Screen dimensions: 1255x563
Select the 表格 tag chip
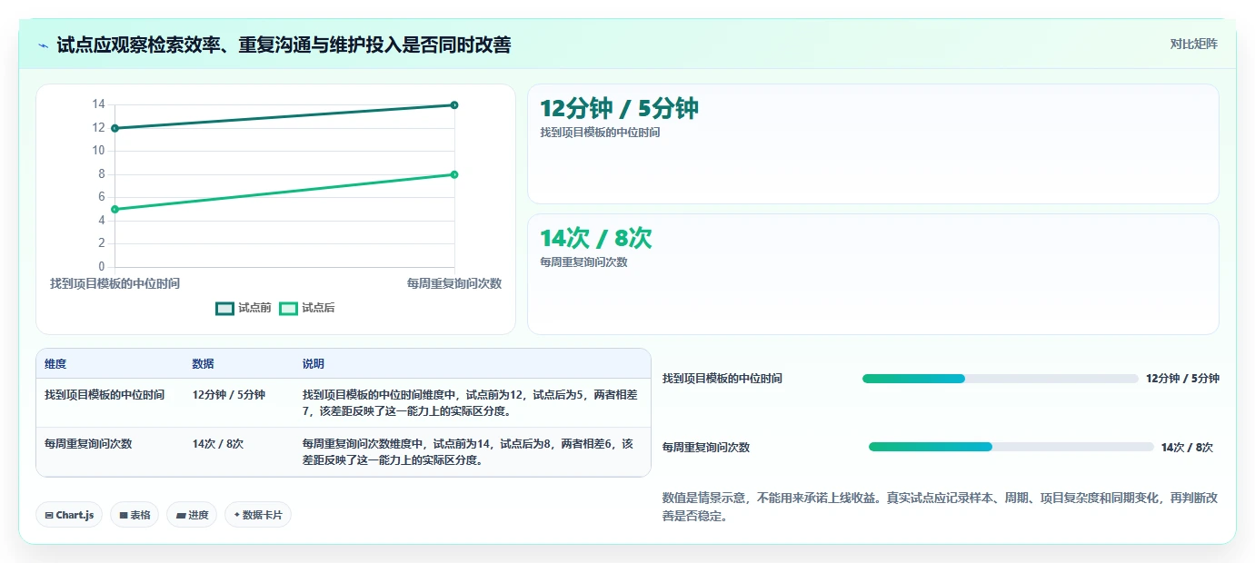tap(134, 515)
